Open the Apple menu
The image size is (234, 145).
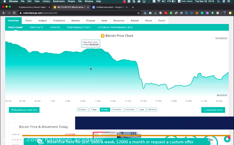click(5, 1)
